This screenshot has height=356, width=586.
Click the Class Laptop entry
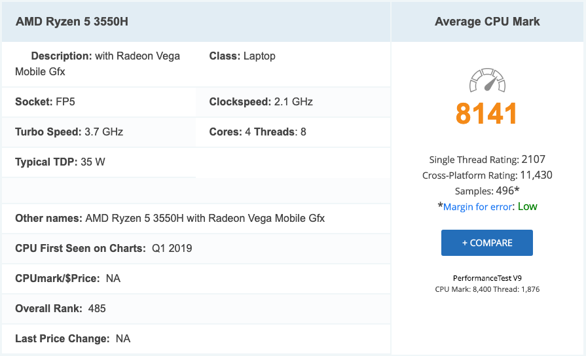[242, 56]
